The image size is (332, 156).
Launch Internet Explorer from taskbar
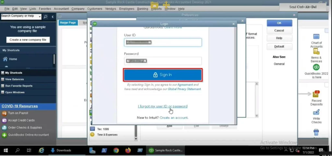41,150
